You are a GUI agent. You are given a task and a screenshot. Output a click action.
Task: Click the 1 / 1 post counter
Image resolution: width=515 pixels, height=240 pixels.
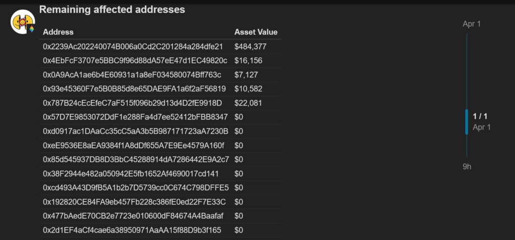[x=480, y=116]
